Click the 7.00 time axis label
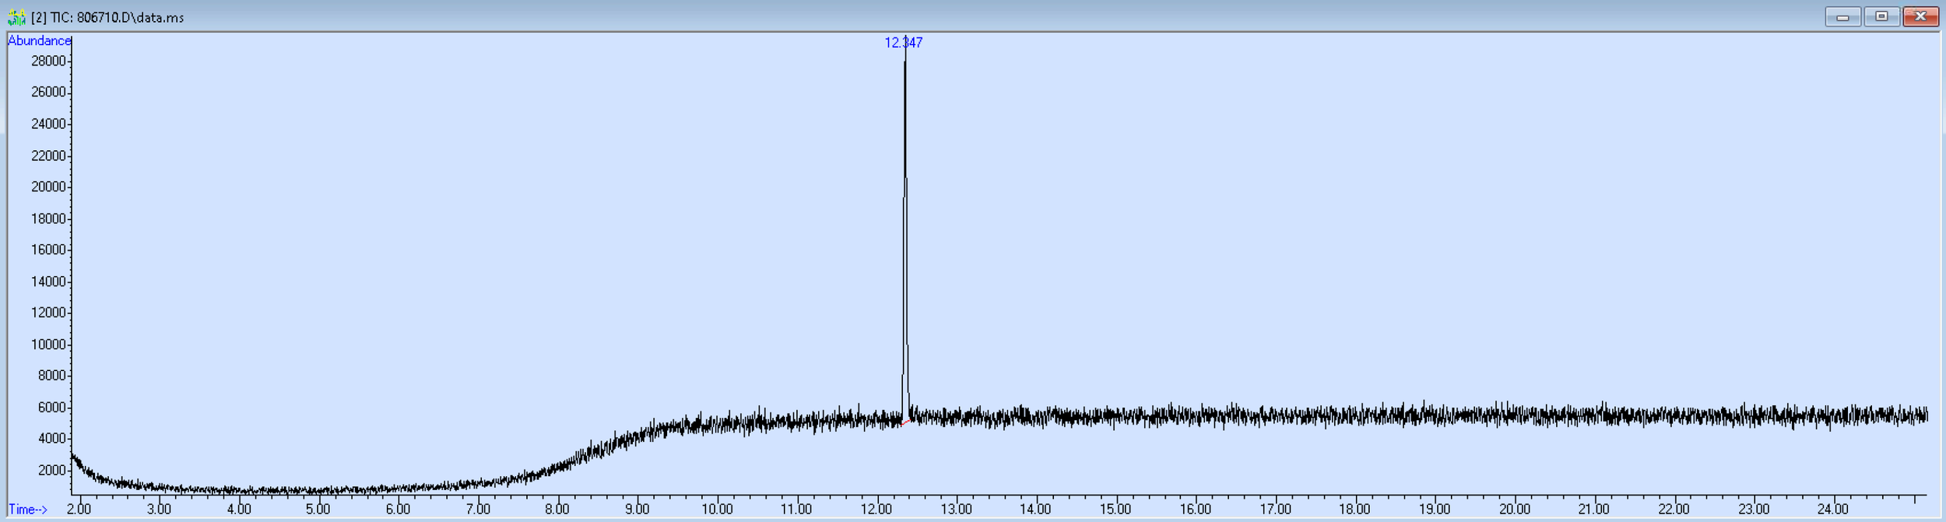This screenshot has width=1946, height=522. tap(478, 509)
